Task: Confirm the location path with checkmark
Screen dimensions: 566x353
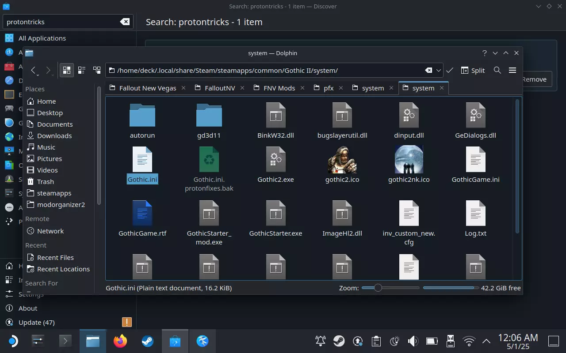Action: click(450, 70)
